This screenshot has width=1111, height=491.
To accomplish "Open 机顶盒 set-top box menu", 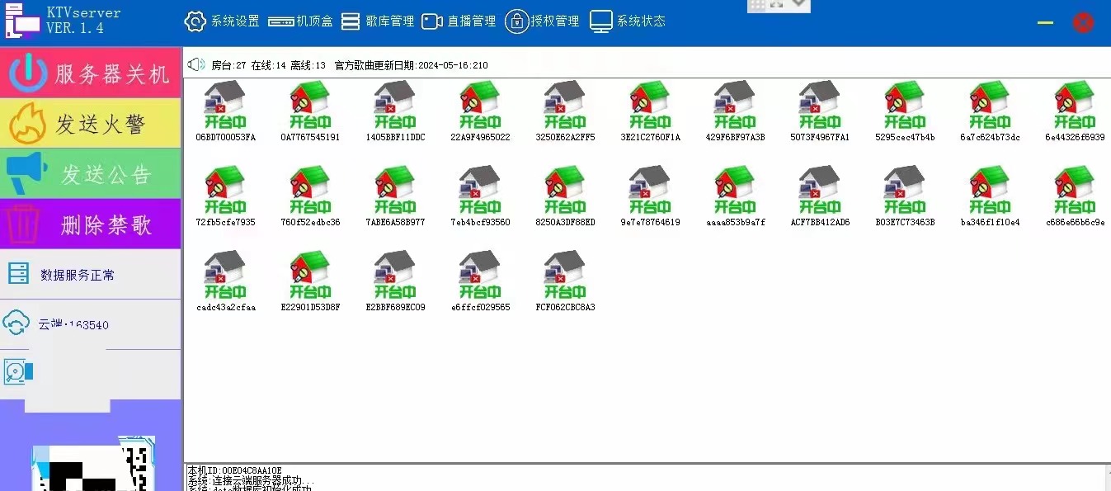I will point(301,21).
